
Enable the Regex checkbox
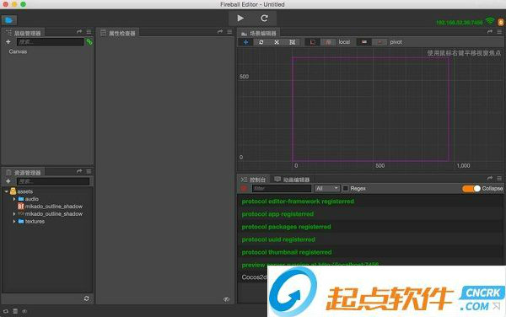coord(345,188)
